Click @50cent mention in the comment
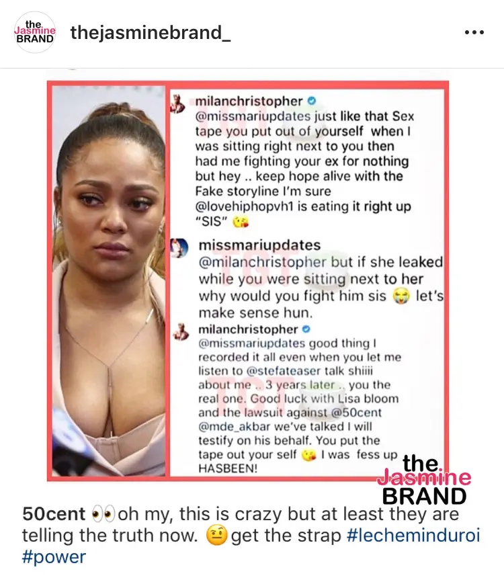Image resolution: width=504 pixels, height=582 pixels. 356,413
